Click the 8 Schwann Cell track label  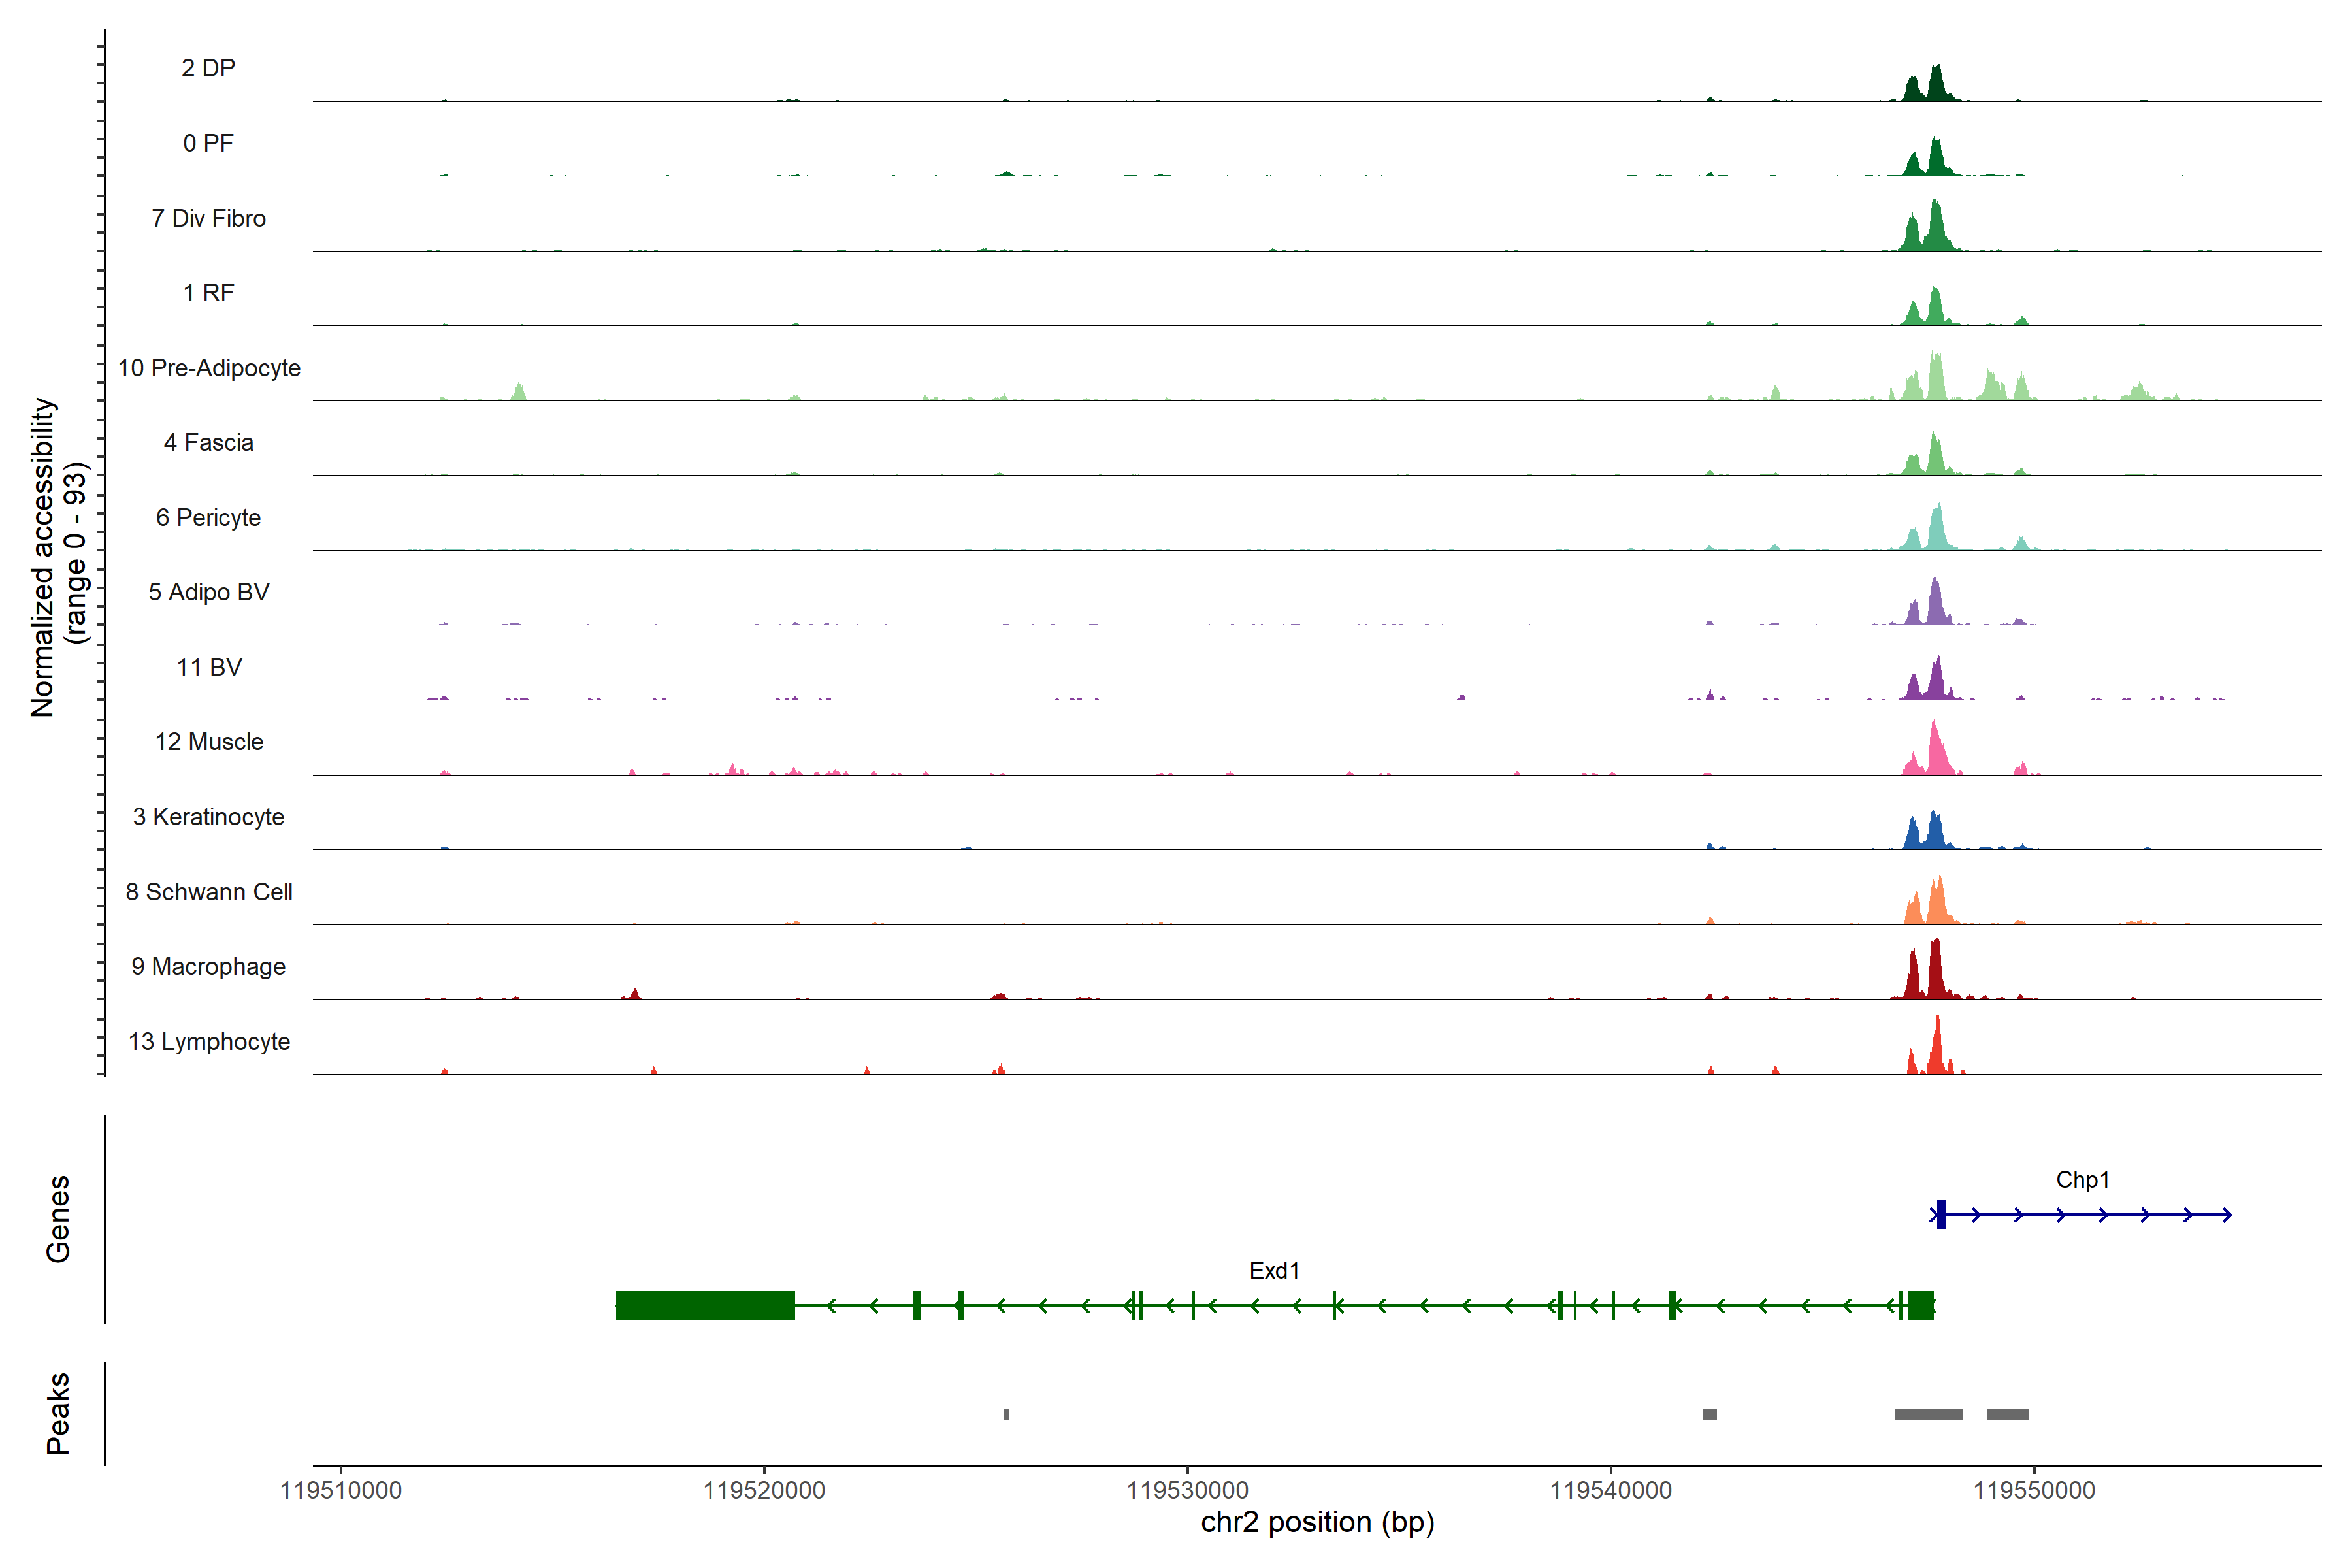[209, 892]
